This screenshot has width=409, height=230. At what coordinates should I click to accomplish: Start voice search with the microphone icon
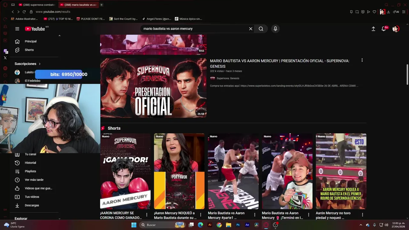coord(275,29)
